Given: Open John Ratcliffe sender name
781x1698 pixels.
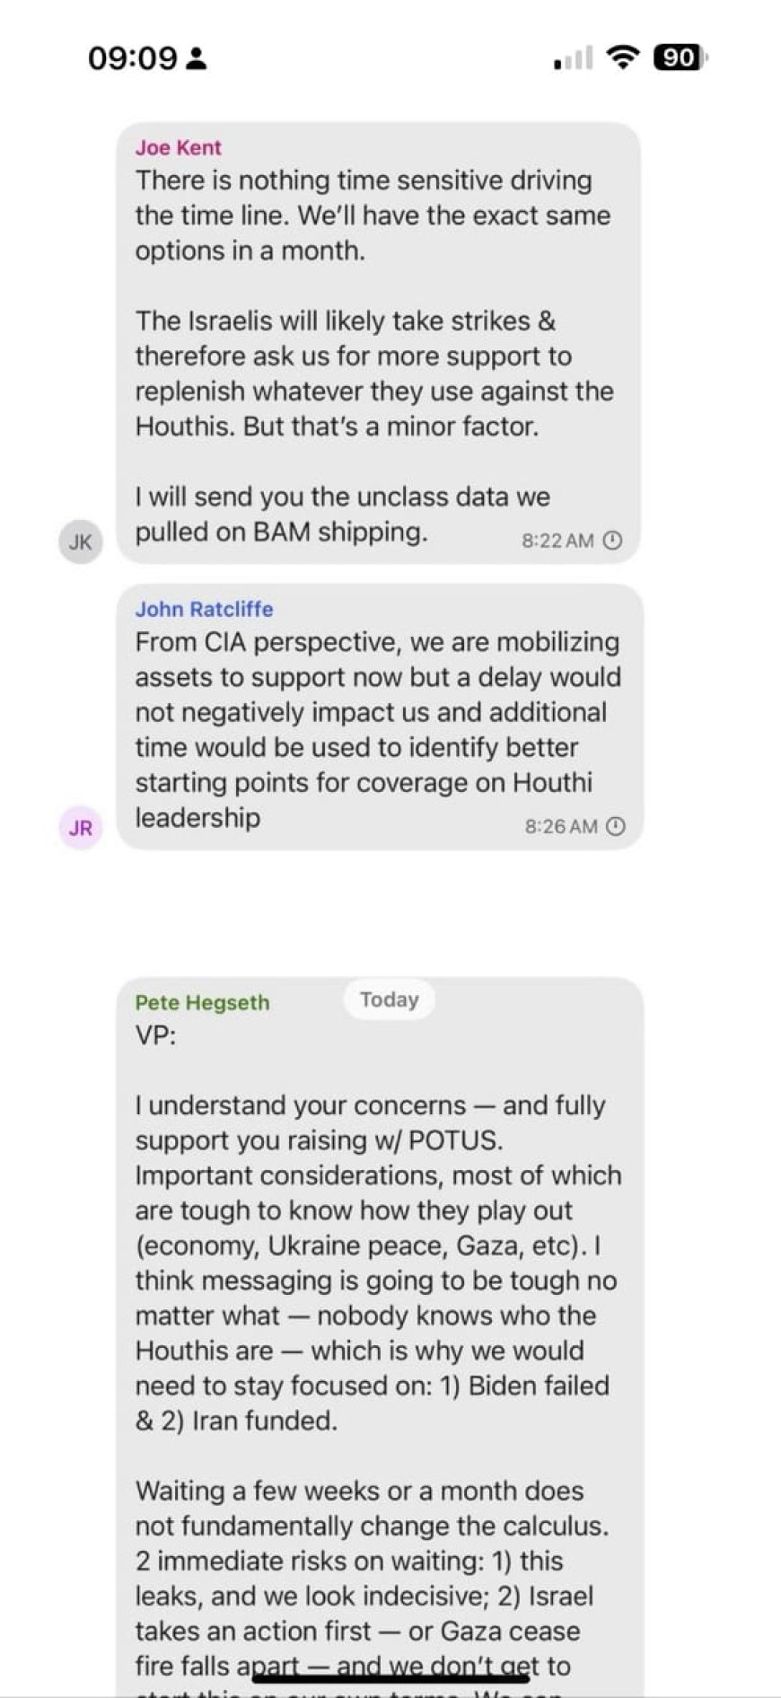Looking at the screenshot, I should point(205,609).
